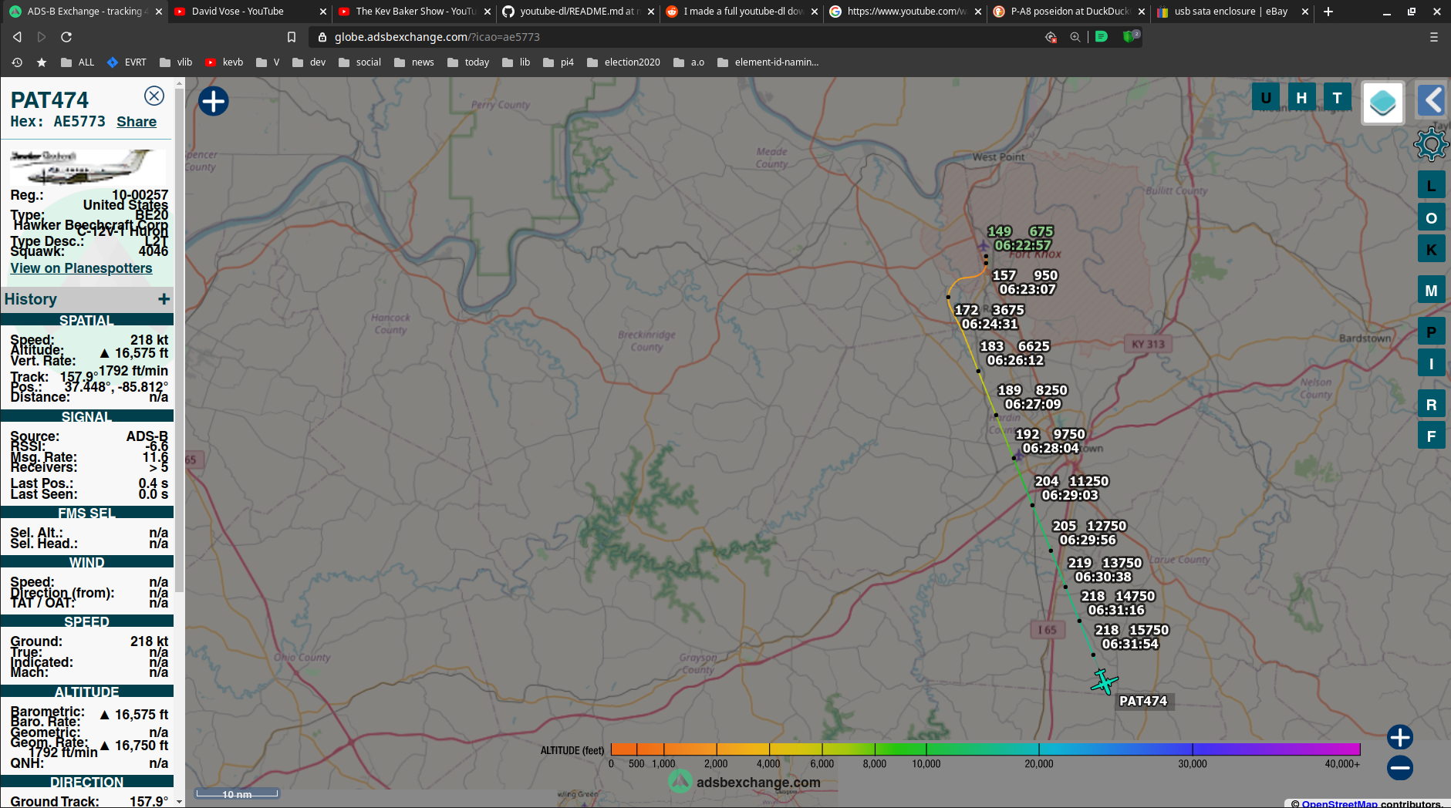This screenshot has height=808, width=1451.
Task: Open browser history clock icon
Action: click(x=17, y=62)
